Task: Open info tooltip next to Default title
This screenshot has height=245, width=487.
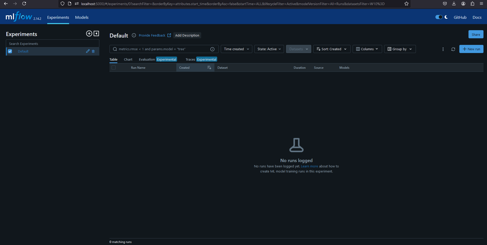Action: [x=134, y=35]
